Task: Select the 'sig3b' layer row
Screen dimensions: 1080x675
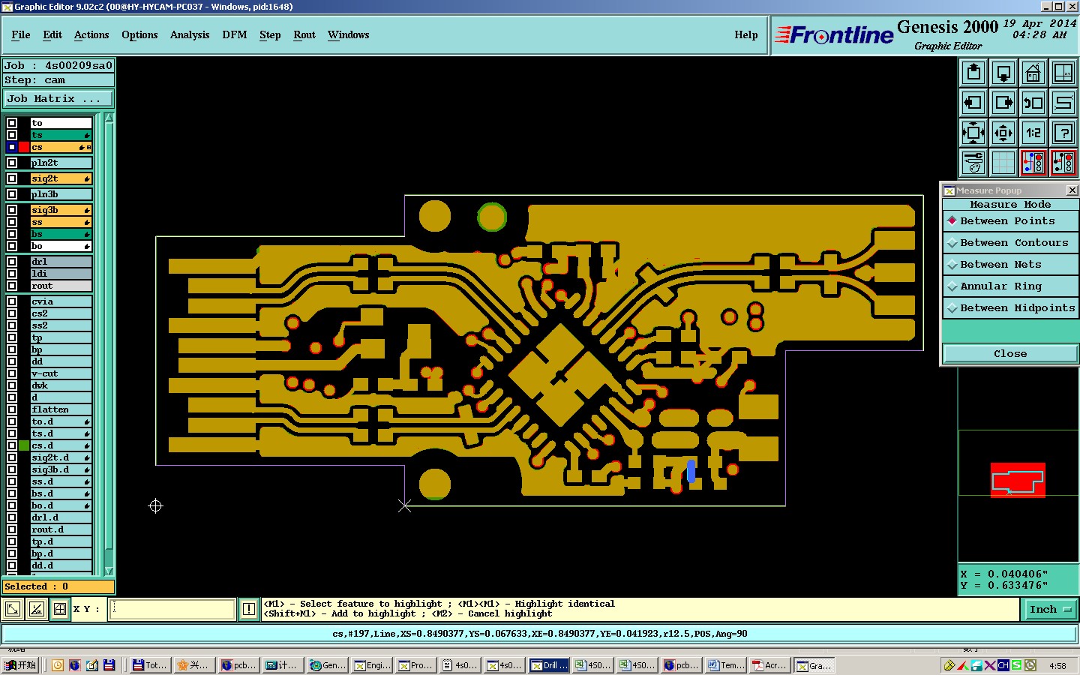Action: click(x=61, y=210)
